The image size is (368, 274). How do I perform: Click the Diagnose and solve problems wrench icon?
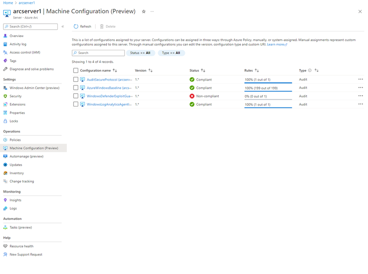[5, 69]
